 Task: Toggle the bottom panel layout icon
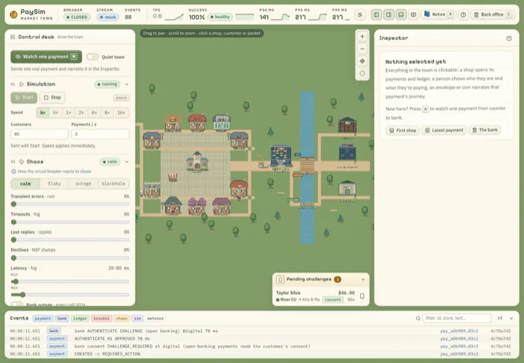401,14
